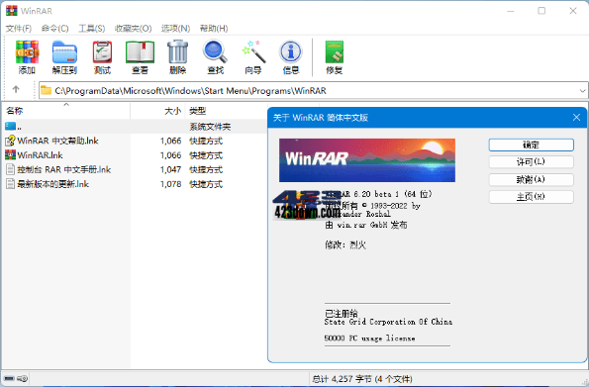Click the 1,047 size value
Screen dimensions: 589x387
[x=170, y=169]
